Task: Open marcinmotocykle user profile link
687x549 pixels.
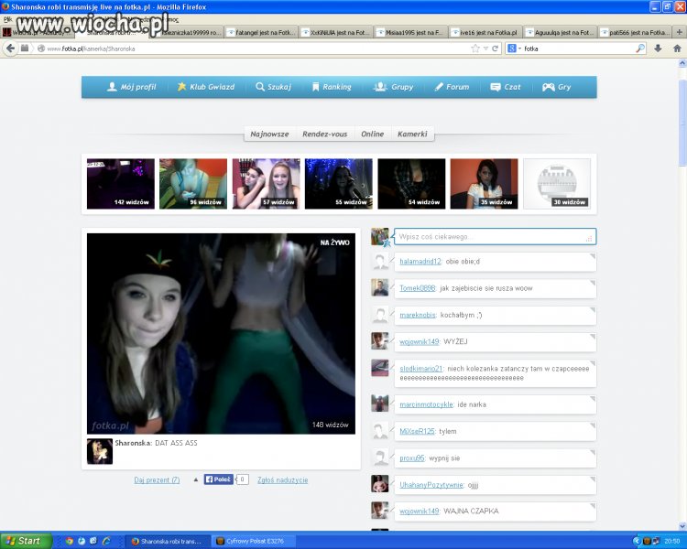Action: click(426, 404)
